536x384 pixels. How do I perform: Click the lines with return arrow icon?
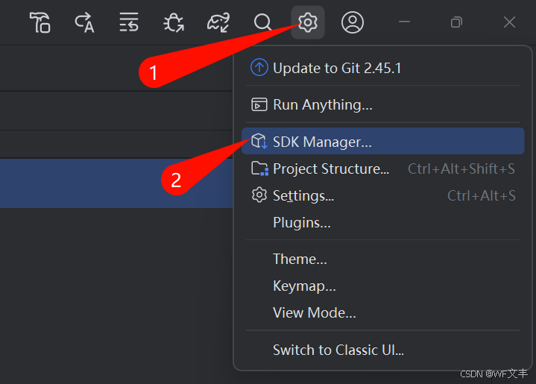tap(129, 22)
